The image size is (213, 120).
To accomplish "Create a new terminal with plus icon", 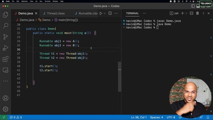I will coord(183,13).
